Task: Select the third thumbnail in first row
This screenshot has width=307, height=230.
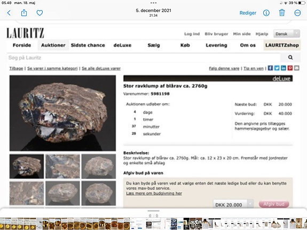Action: (x=99, y=166)
